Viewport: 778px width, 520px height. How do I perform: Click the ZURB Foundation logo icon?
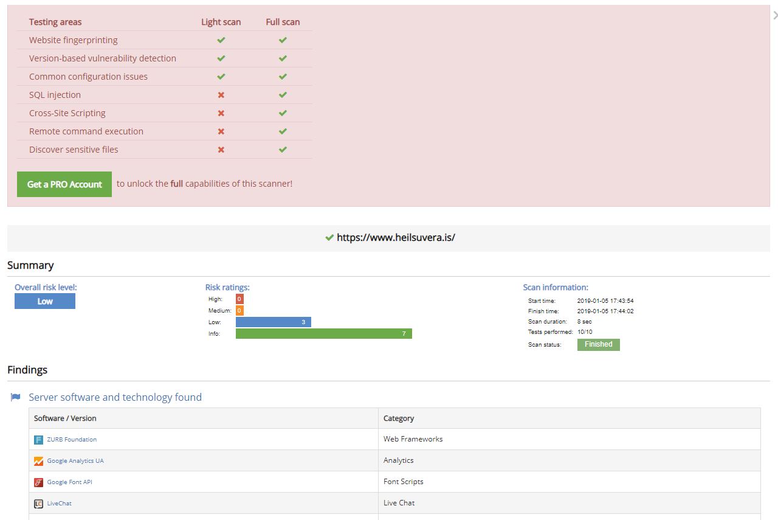[x=38, y=440]
